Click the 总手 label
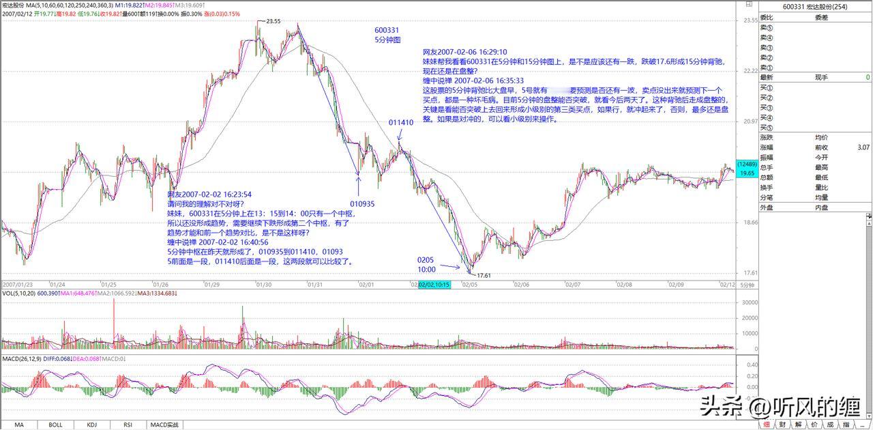This screenshot has height=430, width=873. point(767,167)
